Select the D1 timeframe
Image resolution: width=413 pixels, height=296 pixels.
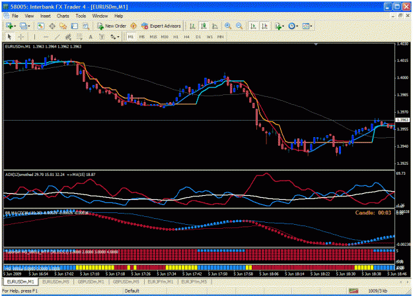click(198, 37)
